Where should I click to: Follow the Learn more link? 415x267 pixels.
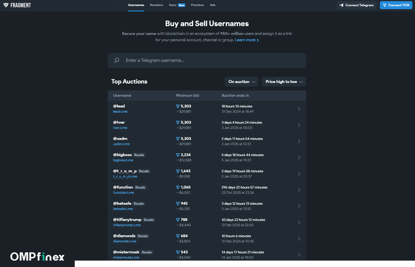pyautogui.click(x=247, y=40)
